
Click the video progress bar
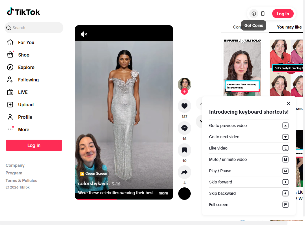tap(124, 199)
